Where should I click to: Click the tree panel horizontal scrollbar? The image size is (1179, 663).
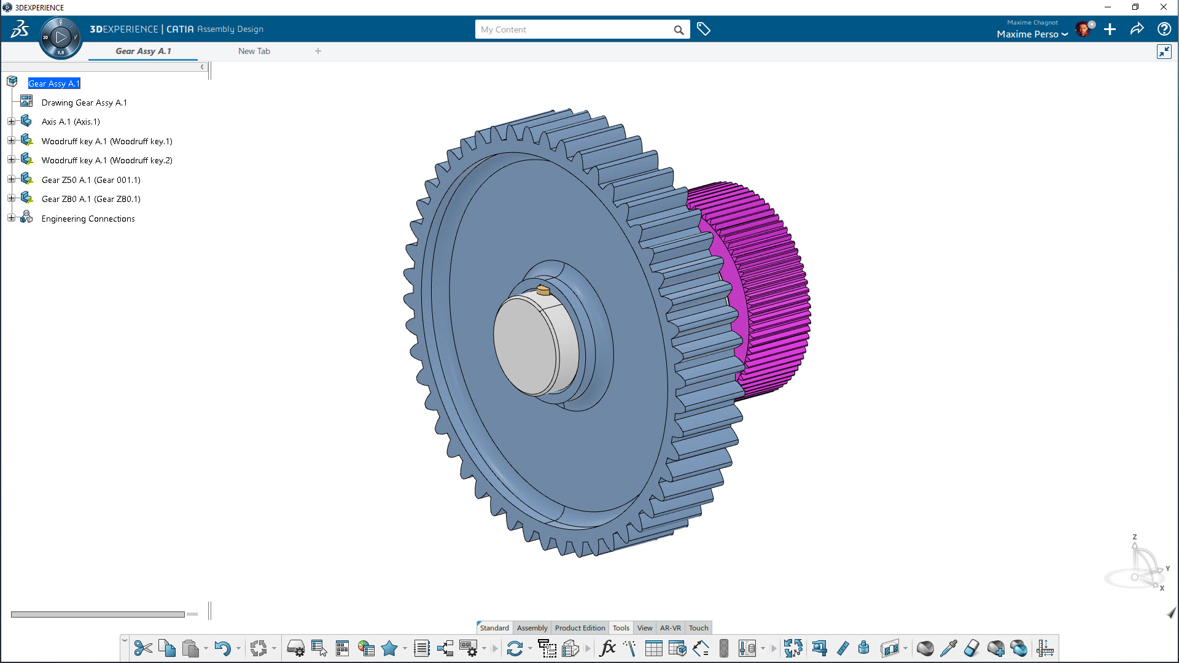[98, 614]
